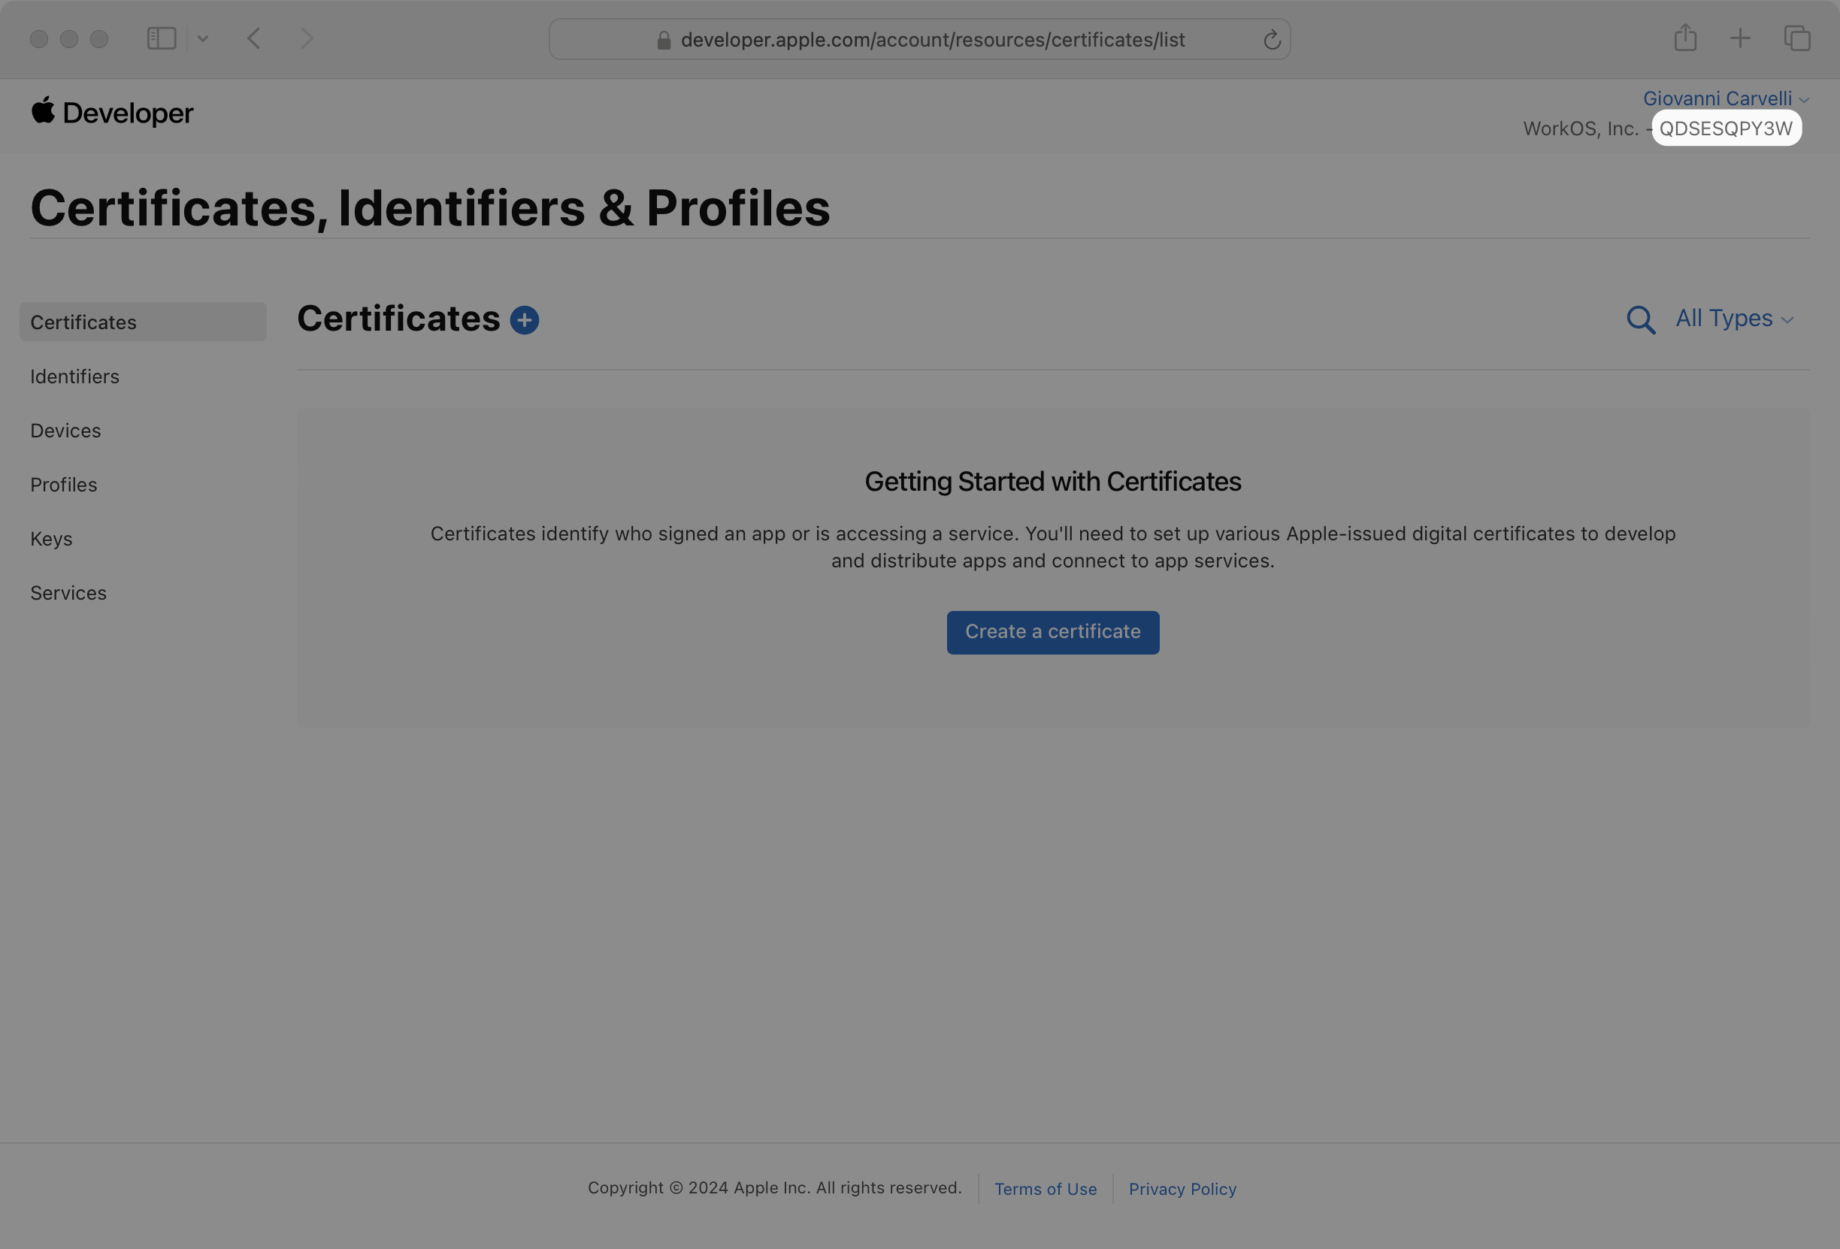
Task: Click the Apple Developer logo
Action: point(112,113)
